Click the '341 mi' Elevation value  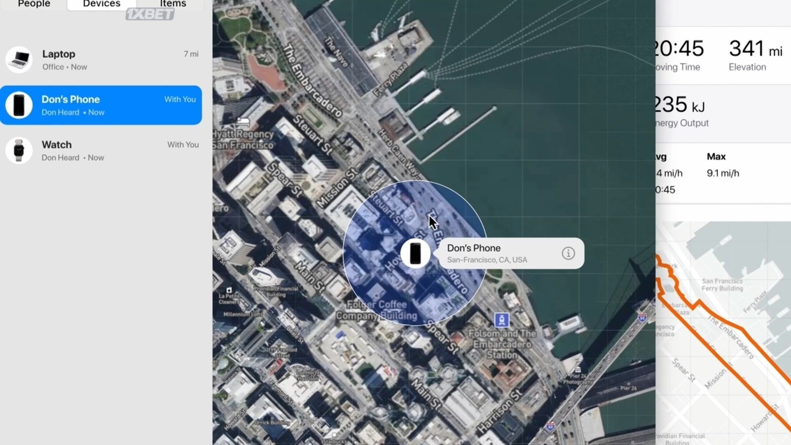tap(756, 49)
